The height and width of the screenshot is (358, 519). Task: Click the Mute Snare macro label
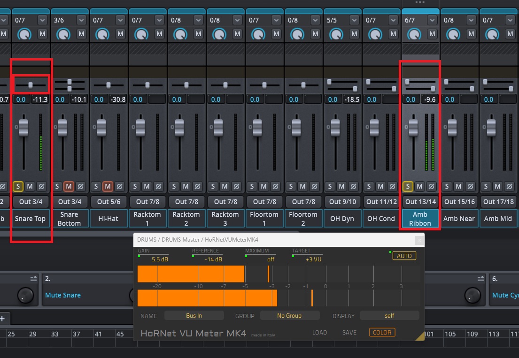click(63, 295)
